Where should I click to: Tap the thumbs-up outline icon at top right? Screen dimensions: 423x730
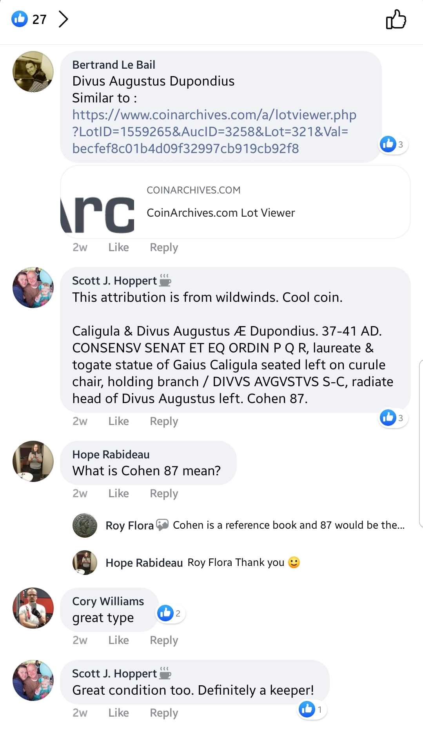[396, 20]
